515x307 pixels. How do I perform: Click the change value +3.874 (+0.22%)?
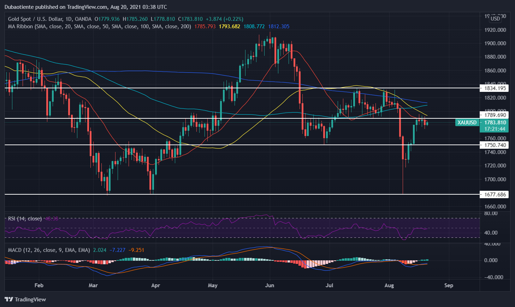tap(225, 19)
